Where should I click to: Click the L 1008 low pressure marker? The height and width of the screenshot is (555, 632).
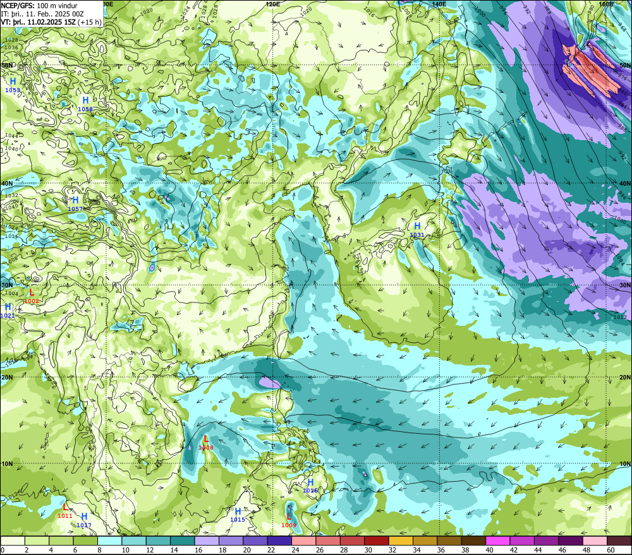tap(206, 443)
